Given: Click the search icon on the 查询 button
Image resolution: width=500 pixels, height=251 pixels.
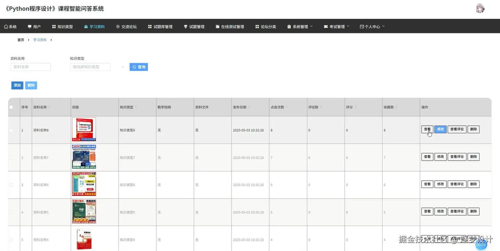Looking at the screenshot, I should pos(134,67).
